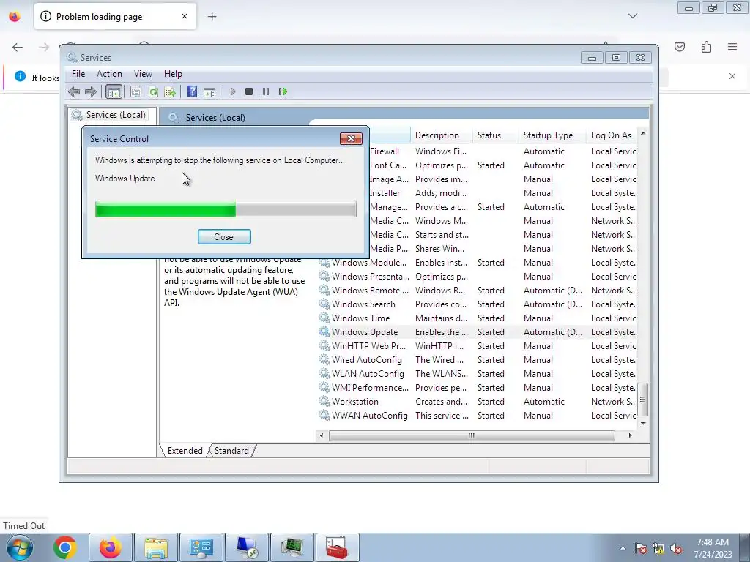Click the Back arrow in Services toolbar
The height and width of the screenshot is (562, 750).
click(x=74, y=91)
